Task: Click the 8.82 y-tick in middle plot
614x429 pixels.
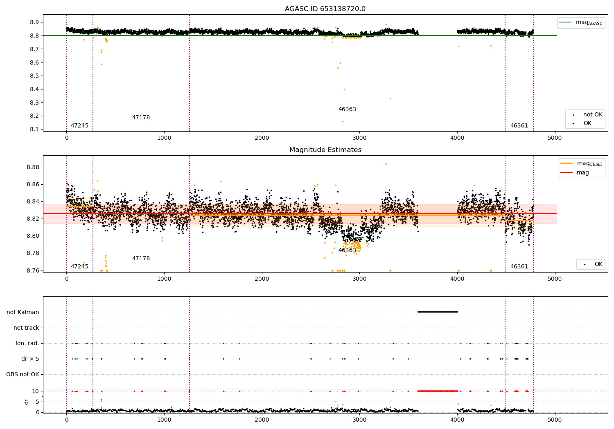Action: coord(33,219)
